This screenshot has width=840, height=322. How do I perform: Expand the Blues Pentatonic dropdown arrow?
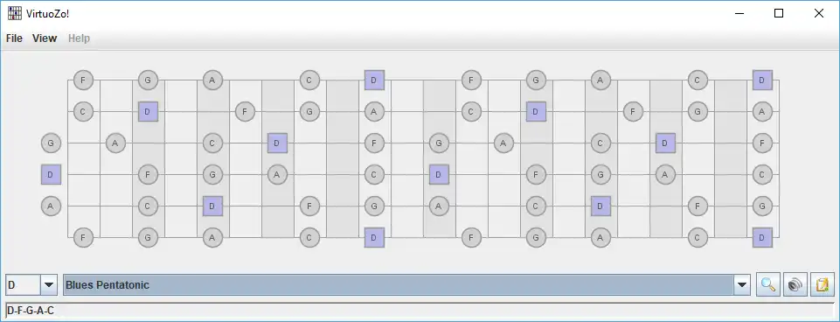[x=742, y=285]
